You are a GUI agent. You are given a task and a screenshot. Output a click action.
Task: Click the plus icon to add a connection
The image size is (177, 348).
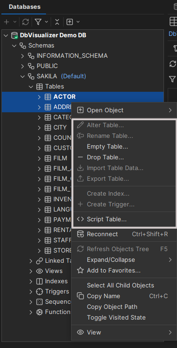point(7,22)
